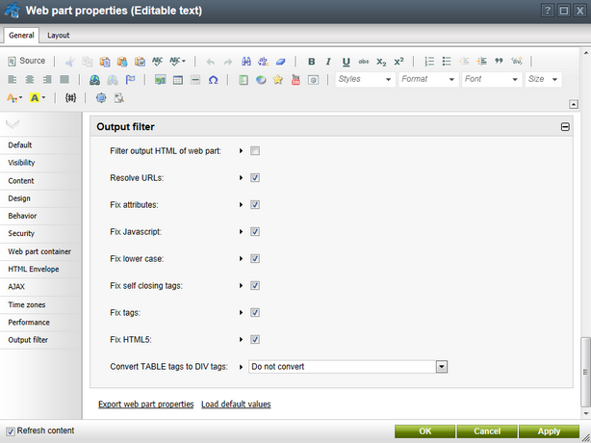This screenshot has height=443, width=591.
Task: Insert a YouTube video
Action: [295, 80]
